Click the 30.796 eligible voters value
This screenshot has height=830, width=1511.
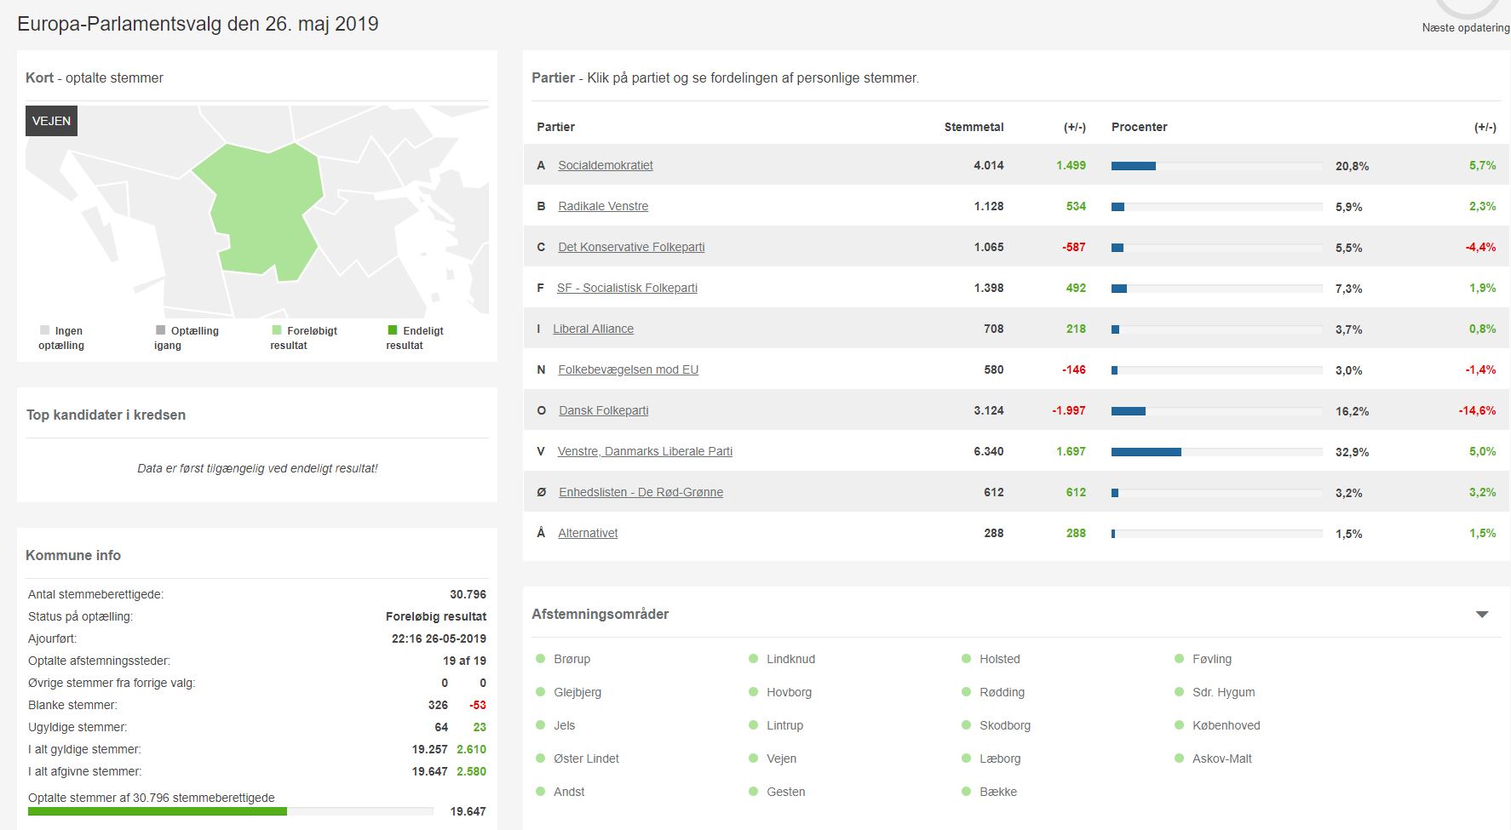[x=468, y=594]
